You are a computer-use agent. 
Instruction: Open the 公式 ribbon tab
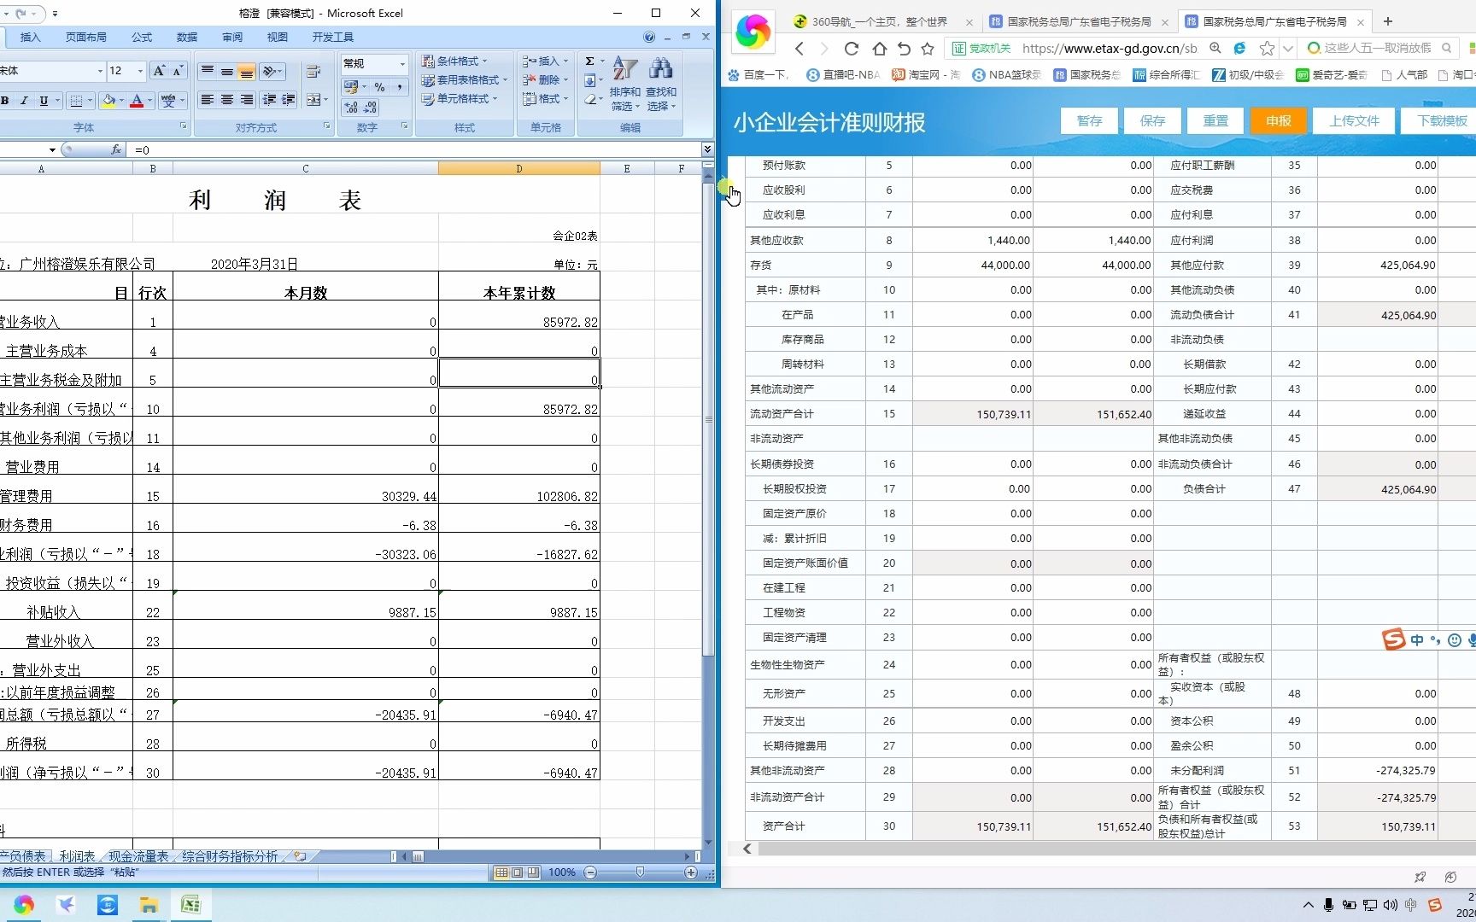142,38
